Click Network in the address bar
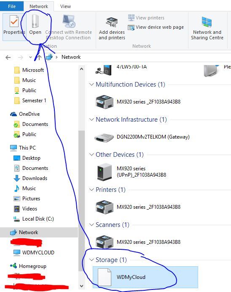This screenshot has height=292, width=231. (71, 57)
